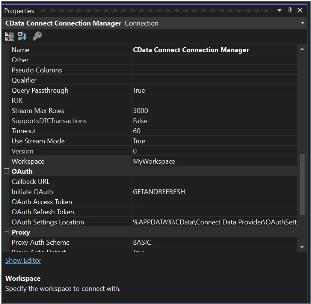Select the OAuth Refresh Token property
Screen dimensions: 311x304
coord(70,212)
